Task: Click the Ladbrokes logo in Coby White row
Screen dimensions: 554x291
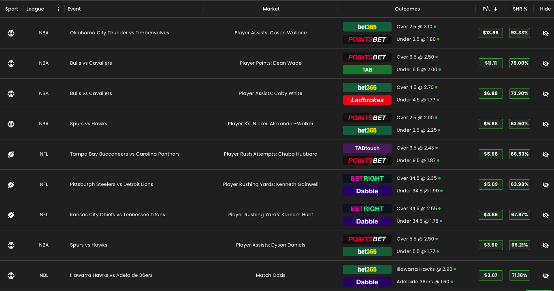Action: (x=367, y=100)
